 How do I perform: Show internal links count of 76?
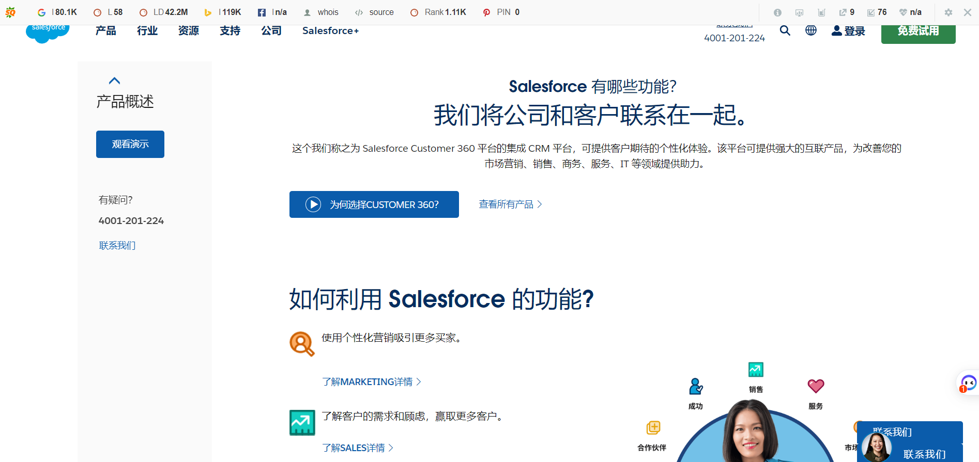click(x=877, y=12)
